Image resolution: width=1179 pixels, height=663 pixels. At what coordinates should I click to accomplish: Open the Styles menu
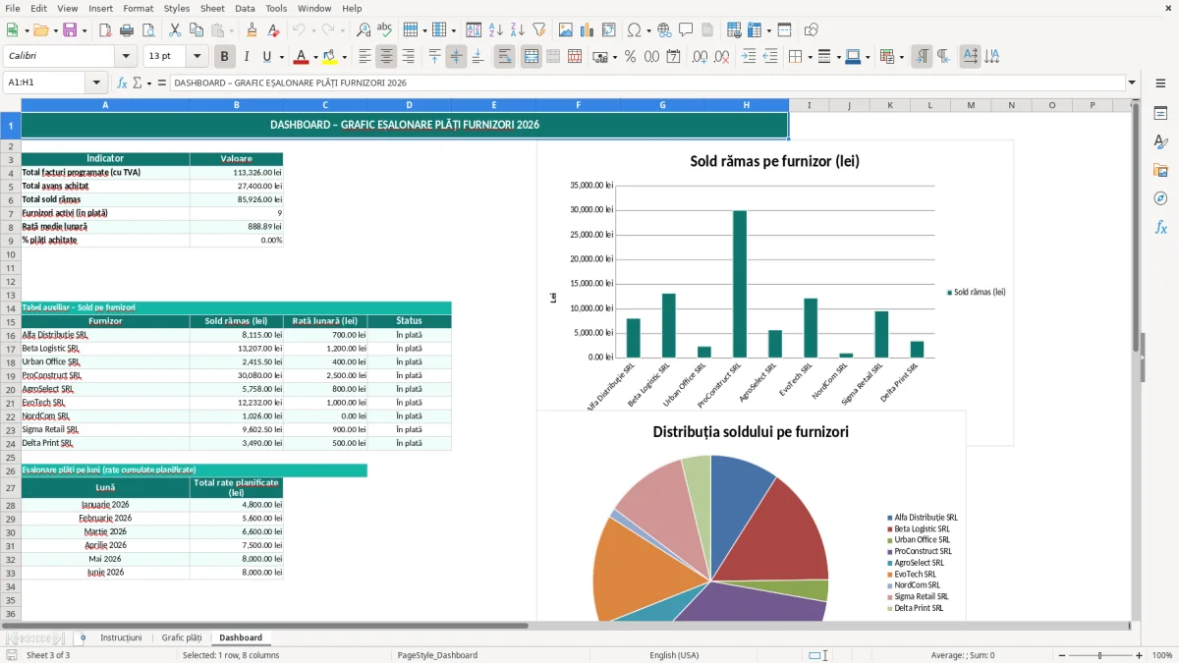click(x=177, y=8)
